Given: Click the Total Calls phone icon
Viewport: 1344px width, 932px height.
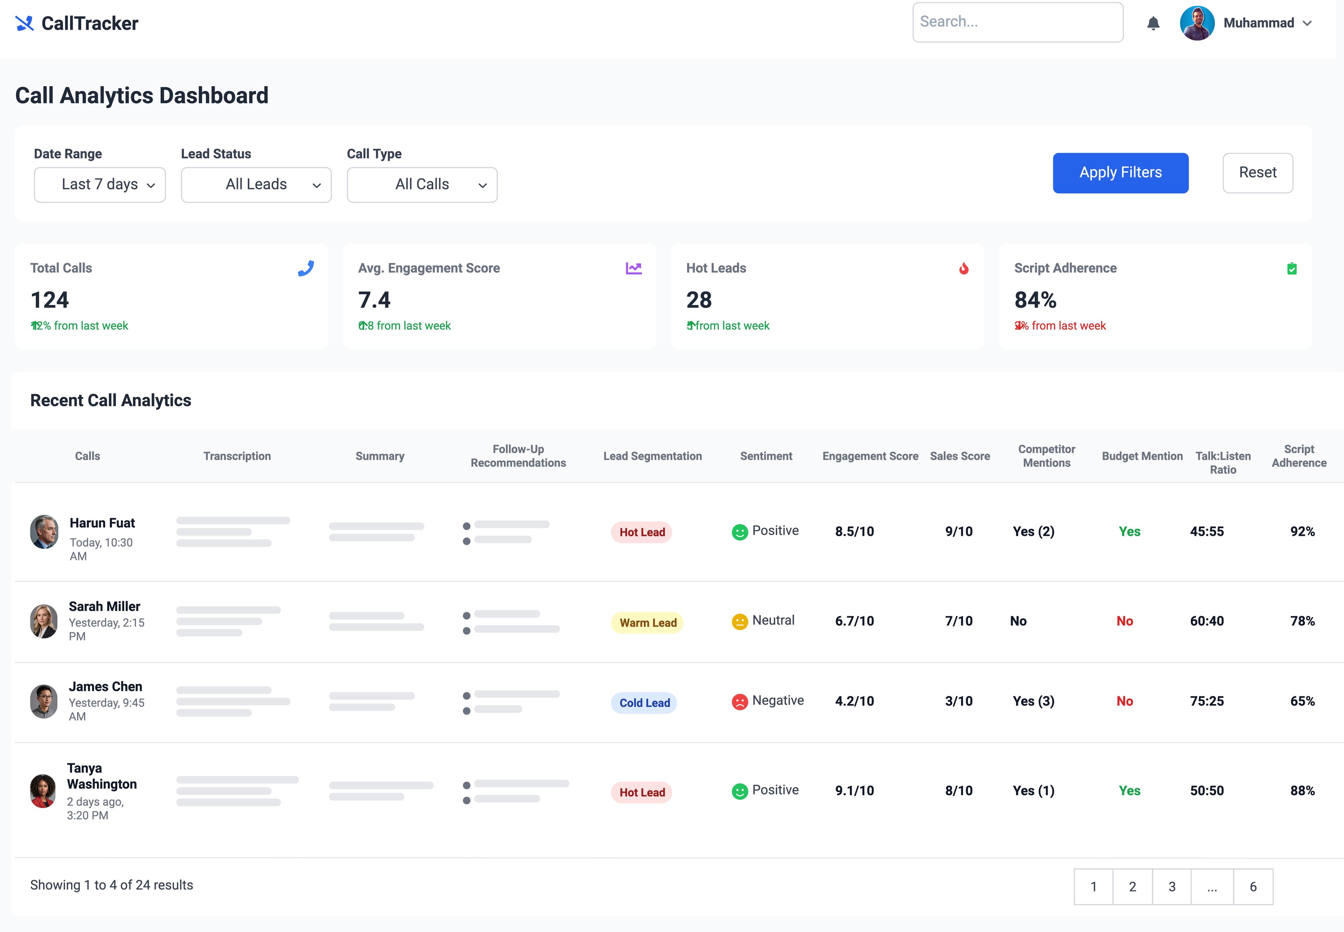Looking at the screenshot, I should pos(306,269).
